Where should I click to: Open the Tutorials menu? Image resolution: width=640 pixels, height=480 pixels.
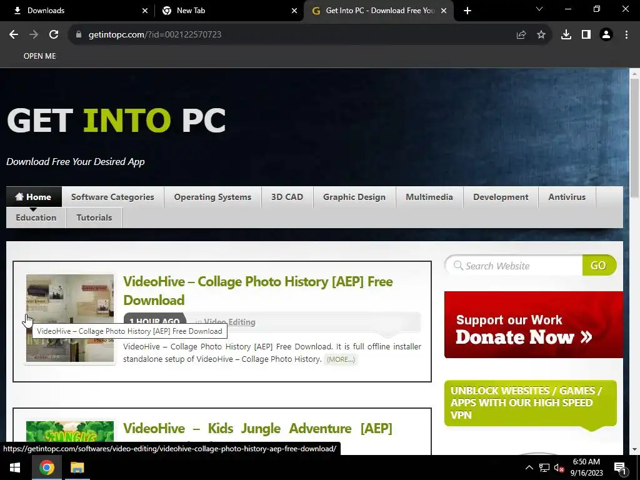coord(94,217)
